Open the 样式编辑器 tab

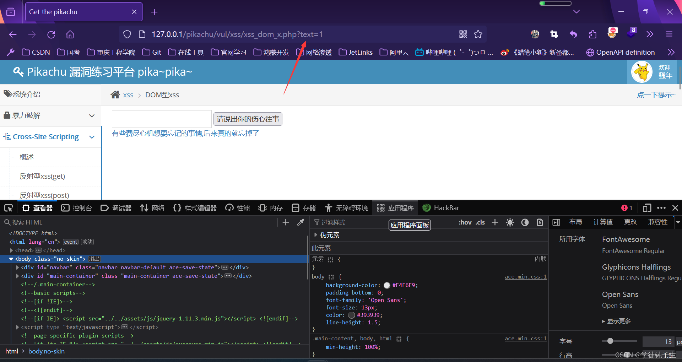tap(195, 208)
